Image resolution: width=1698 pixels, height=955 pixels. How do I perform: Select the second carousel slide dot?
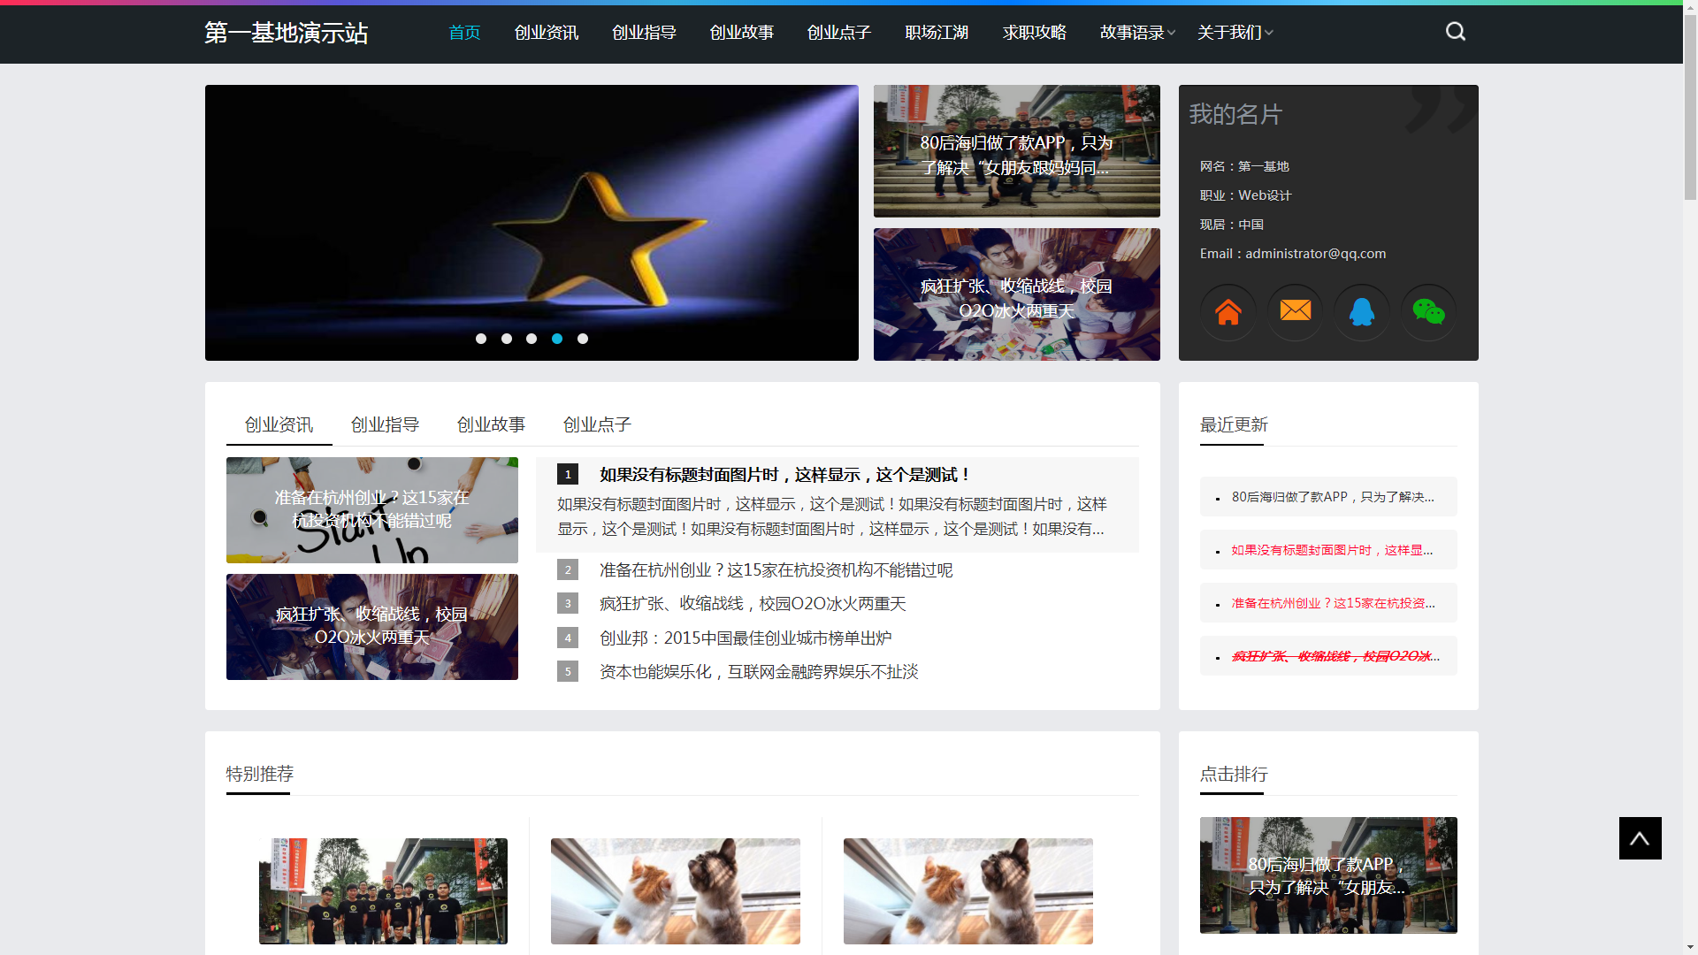(507, 339)
